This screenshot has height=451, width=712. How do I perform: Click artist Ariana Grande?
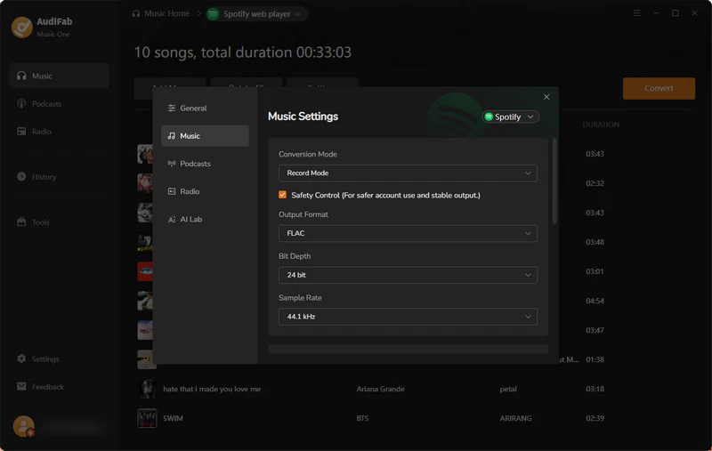380,389
